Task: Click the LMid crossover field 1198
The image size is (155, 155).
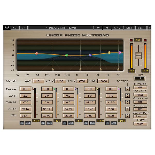Action: pos(60,81)
